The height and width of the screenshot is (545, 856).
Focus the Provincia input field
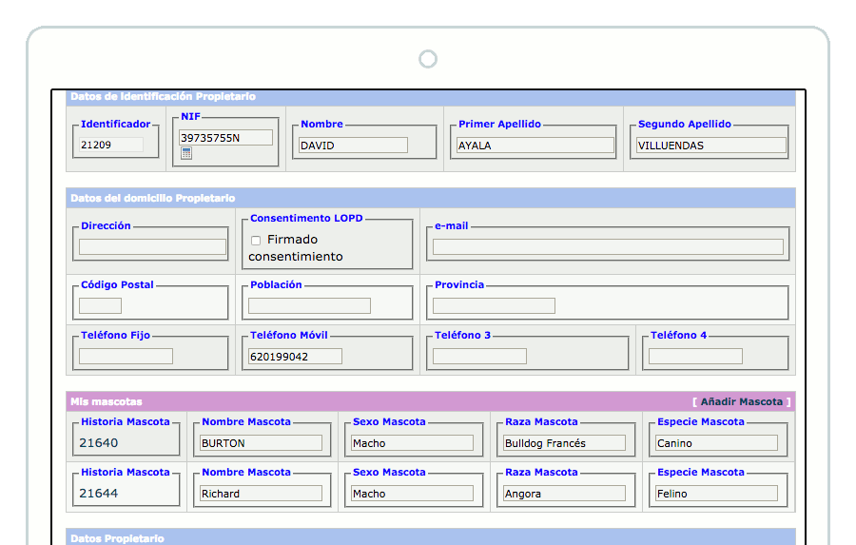click(x=494, y=306)
